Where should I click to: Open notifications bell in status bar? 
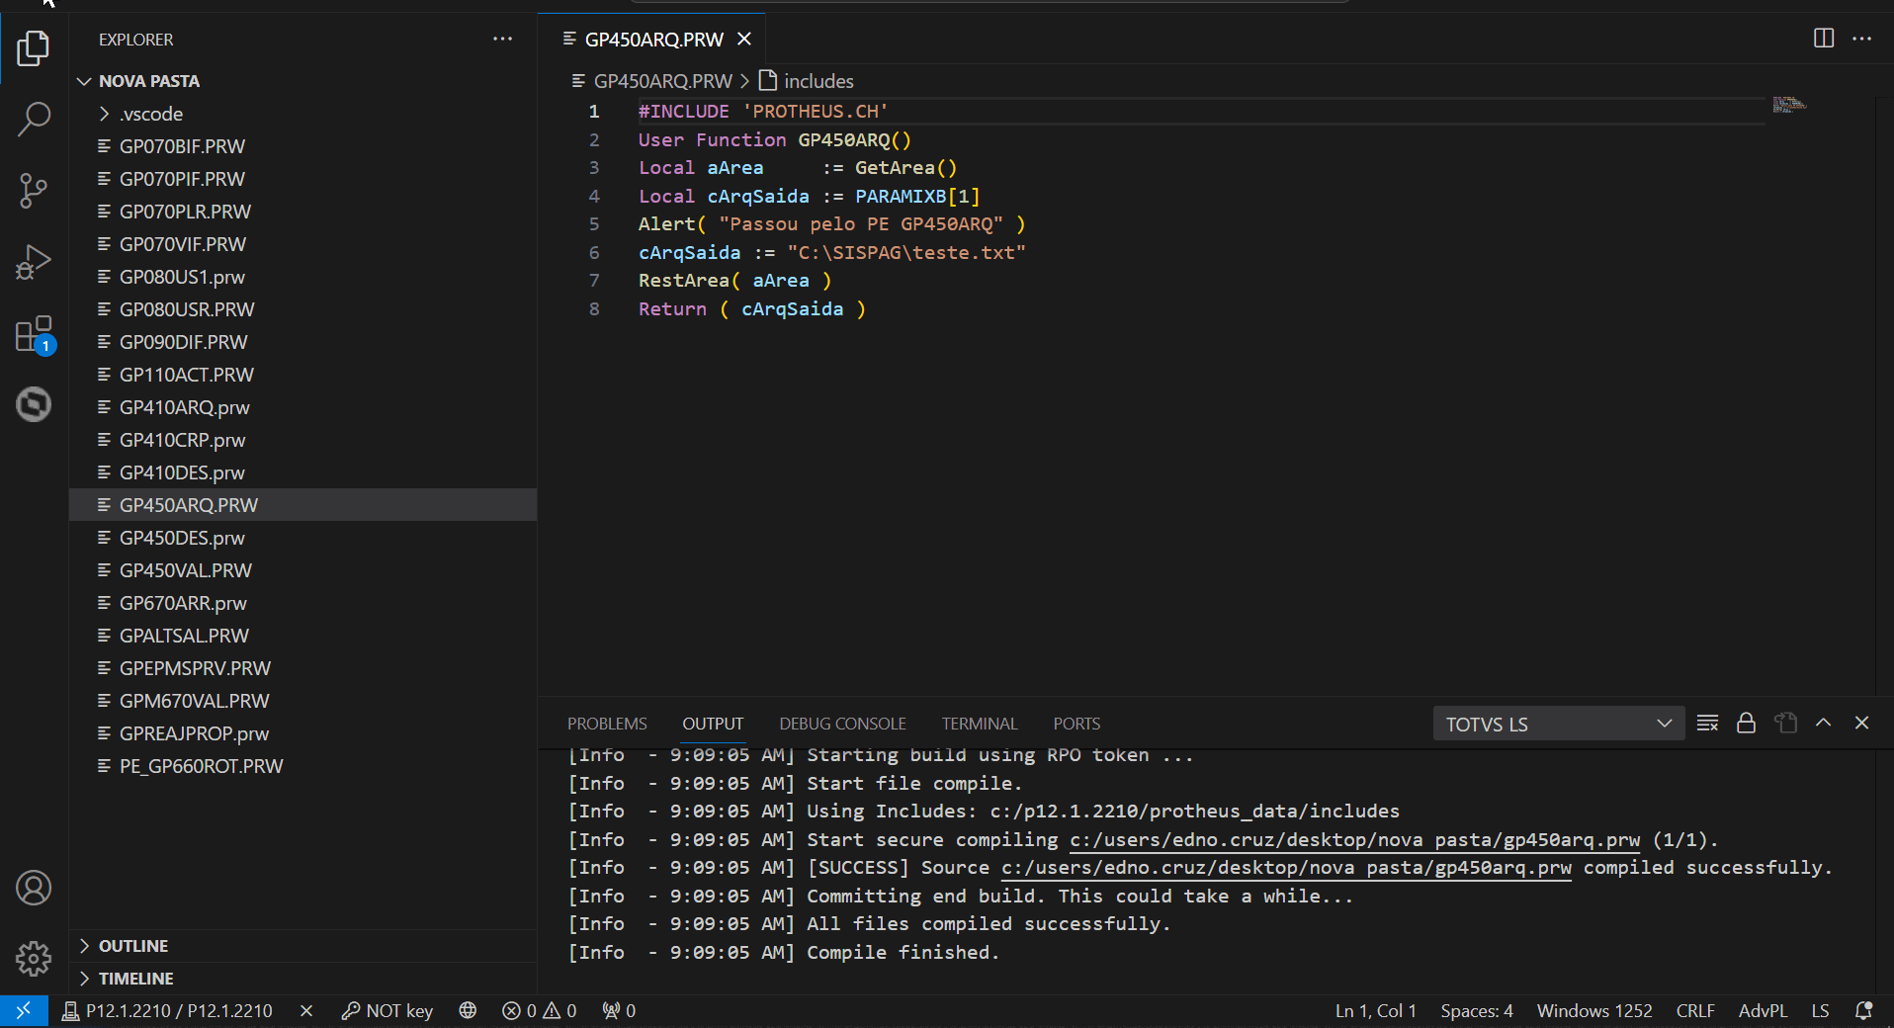pos(1863,1010)
